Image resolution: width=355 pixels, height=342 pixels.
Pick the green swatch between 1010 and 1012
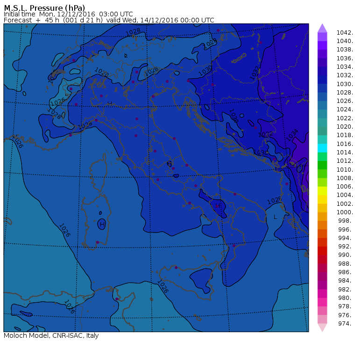[x=322, y=165]
